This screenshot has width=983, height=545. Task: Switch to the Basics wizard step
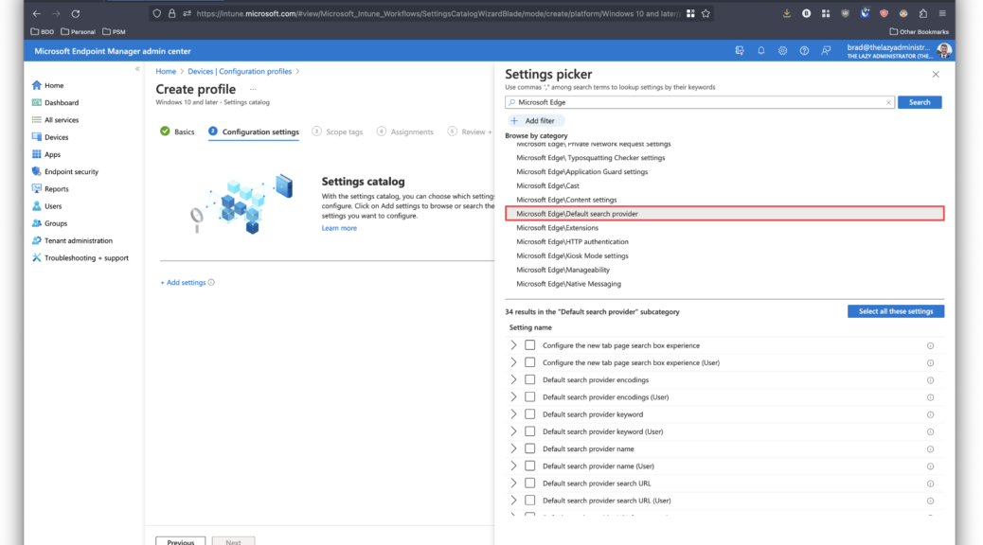point(177,132)
